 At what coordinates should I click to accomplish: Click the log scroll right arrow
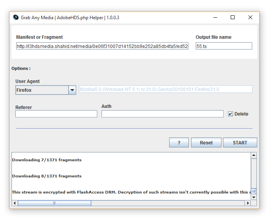click(x=248, y=203)
